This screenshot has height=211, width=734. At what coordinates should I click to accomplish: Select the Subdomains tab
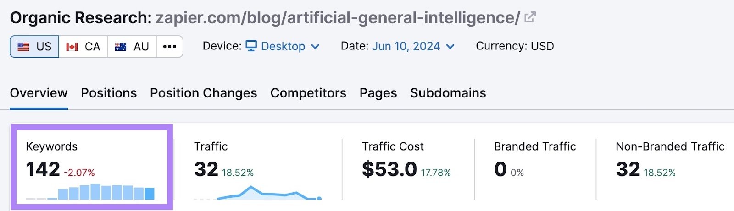[x=448, y=93]
